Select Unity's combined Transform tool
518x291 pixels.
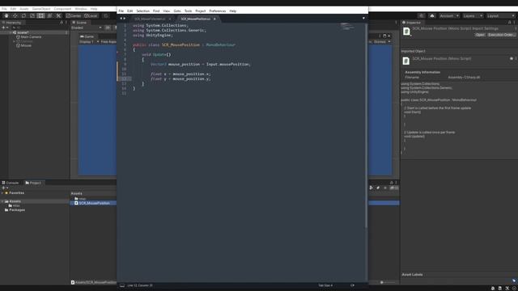click(x=49, y=15)
